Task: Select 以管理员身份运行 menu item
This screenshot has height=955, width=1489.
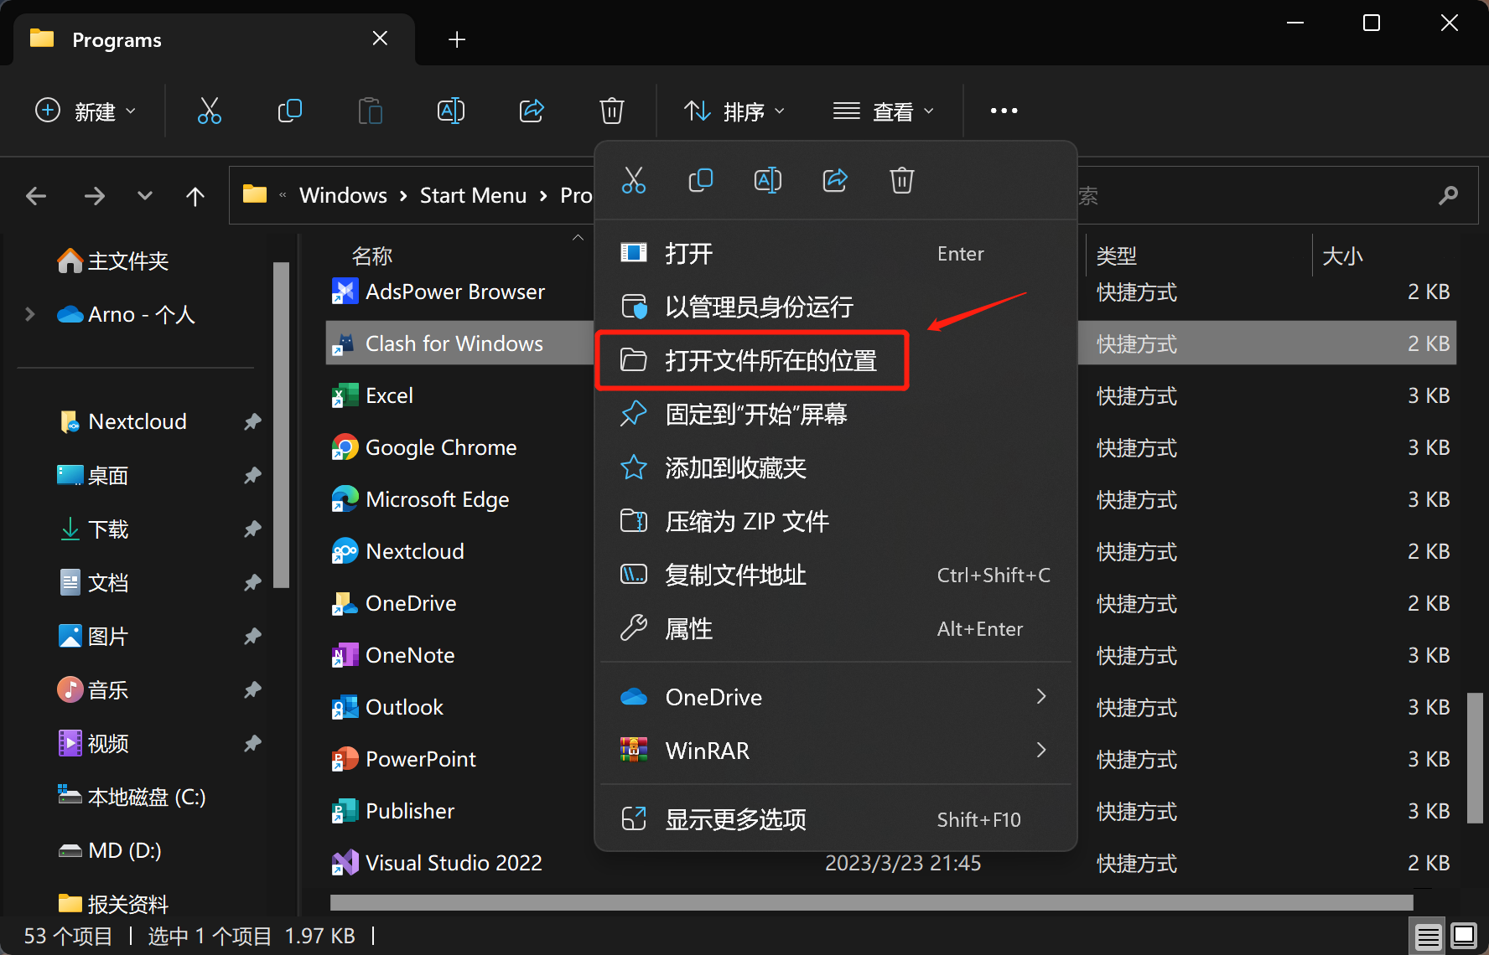Action: point(835,307)
